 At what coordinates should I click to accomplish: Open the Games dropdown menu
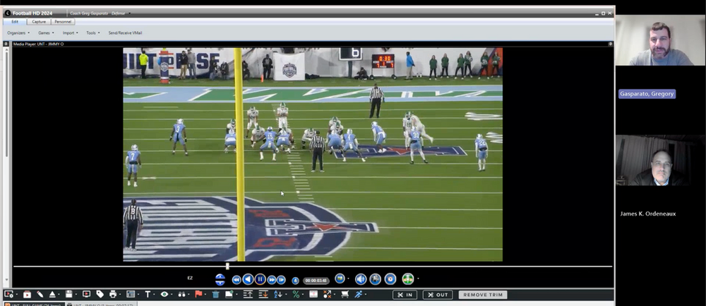[46, 33]
